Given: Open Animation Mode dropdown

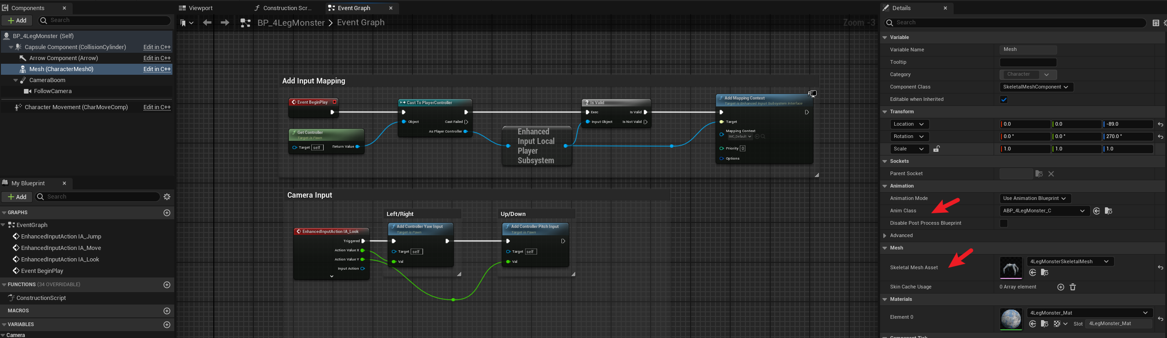Looking at the screenshot, I should [1035, 199].
